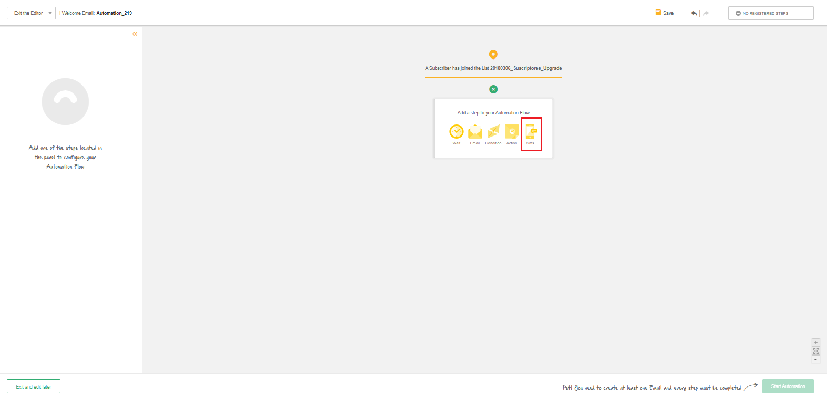Click the orange trigger location pin icon
This screenshot has height=397, width=827.
pos(493,55)
